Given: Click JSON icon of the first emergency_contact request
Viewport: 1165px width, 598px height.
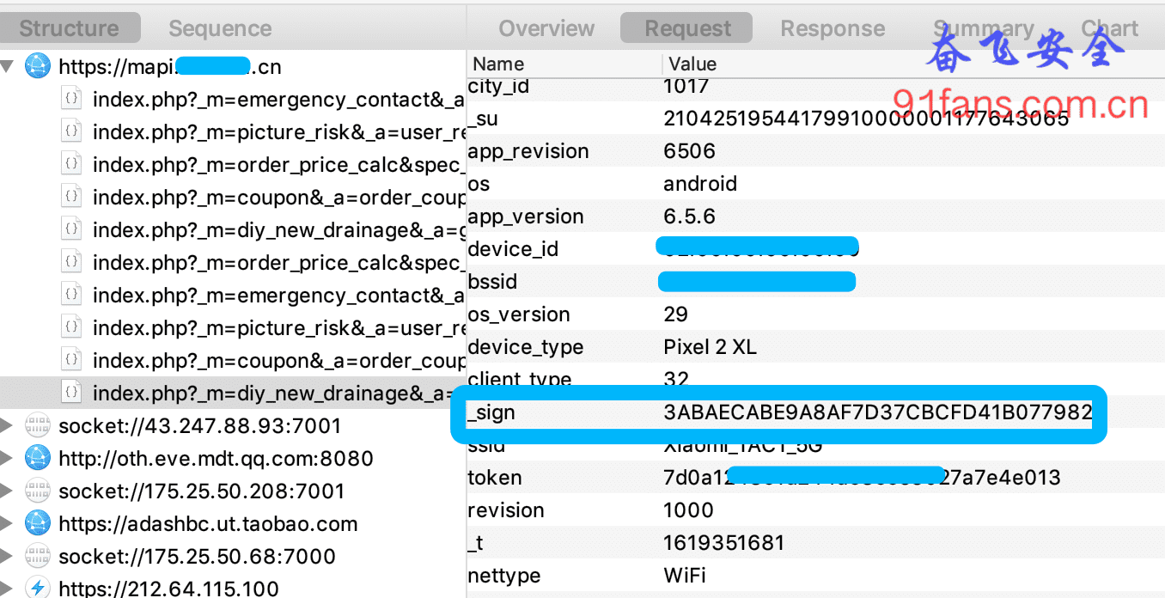Looking at the screenshot, I should pyautogui.click(x=73, y=100).
